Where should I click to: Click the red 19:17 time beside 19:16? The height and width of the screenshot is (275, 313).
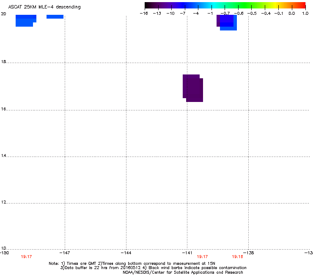(202, 257)
